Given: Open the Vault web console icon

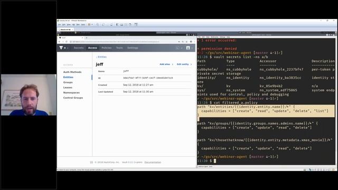Looking at the screenshot, I should click(177, 48).
